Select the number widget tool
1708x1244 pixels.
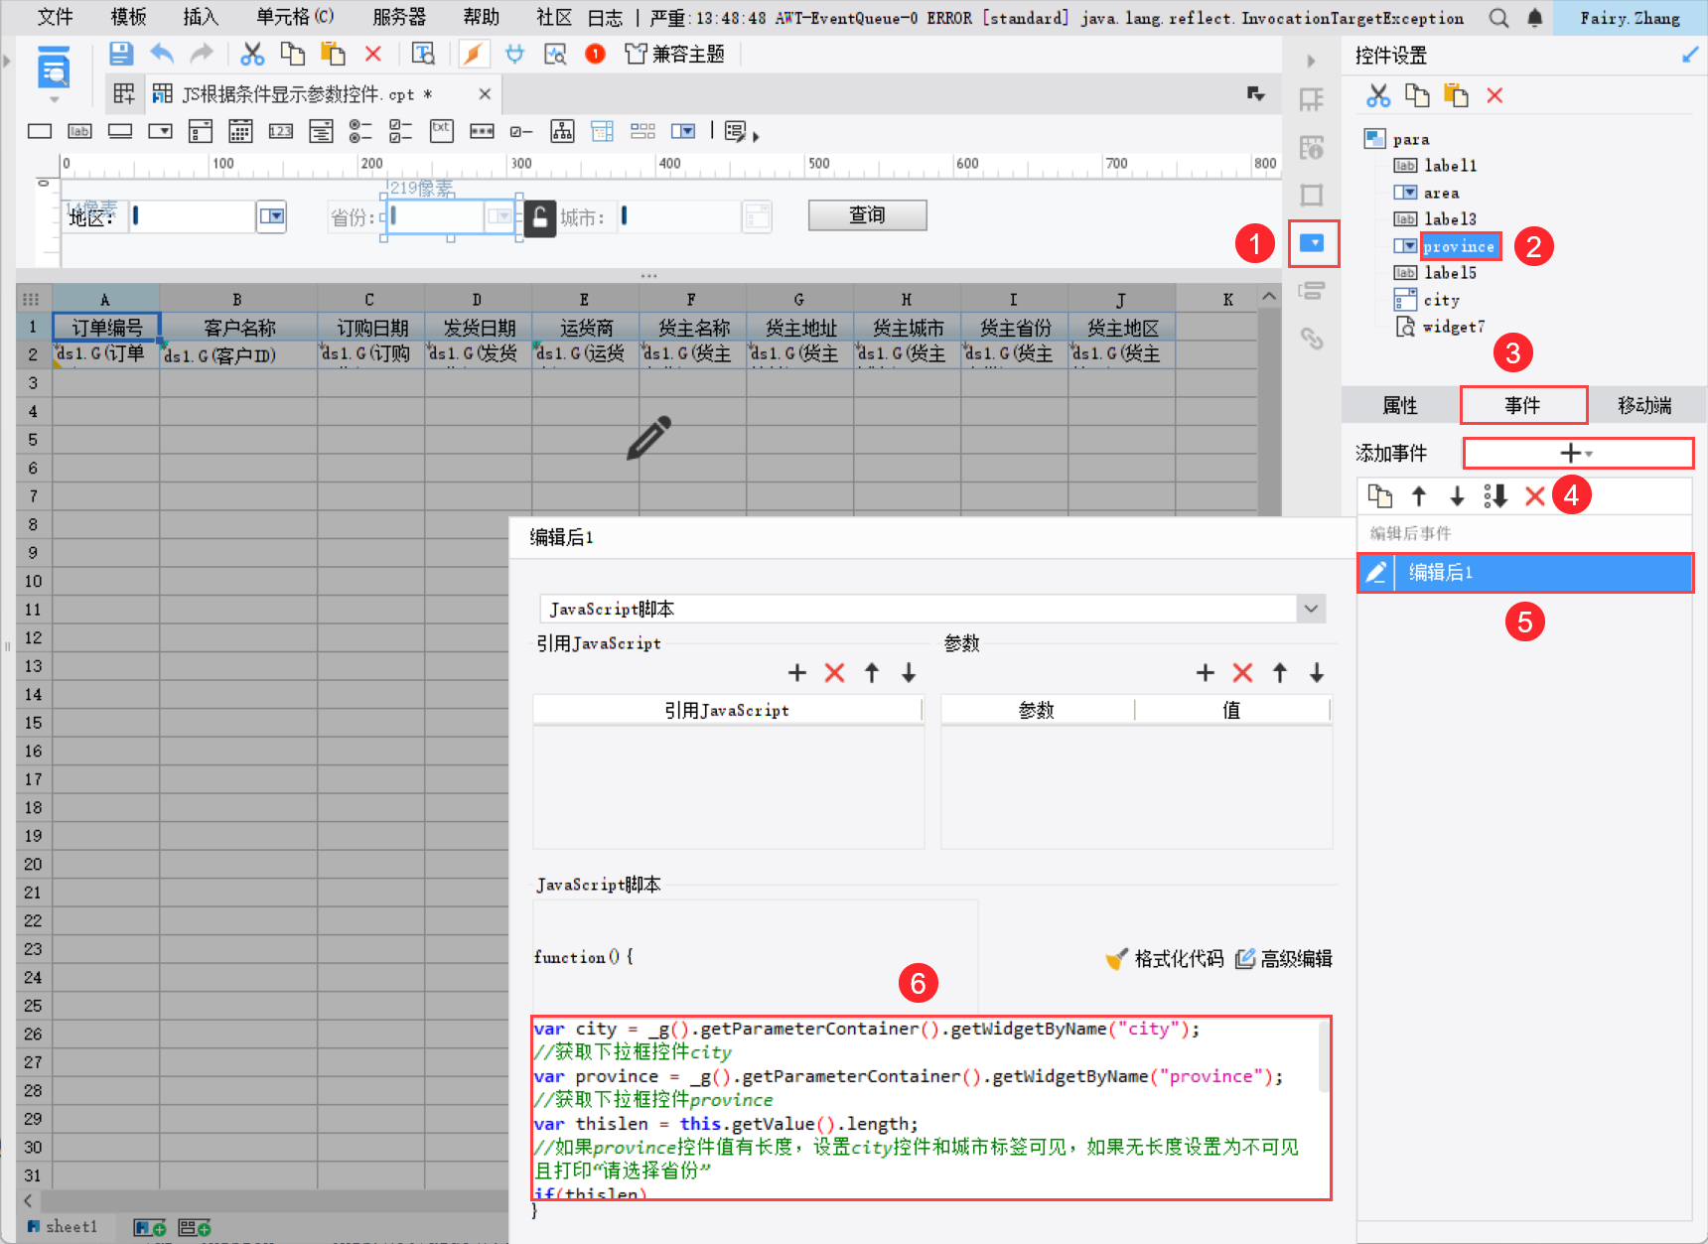tap(281, 131)
